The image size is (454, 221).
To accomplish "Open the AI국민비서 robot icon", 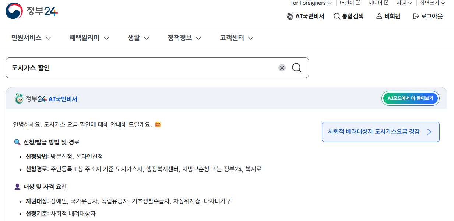I will point(290,16).
